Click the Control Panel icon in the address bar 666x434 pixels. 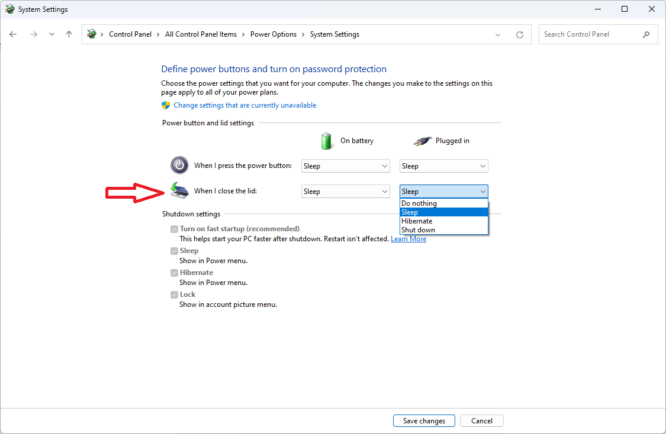(92, 34)
